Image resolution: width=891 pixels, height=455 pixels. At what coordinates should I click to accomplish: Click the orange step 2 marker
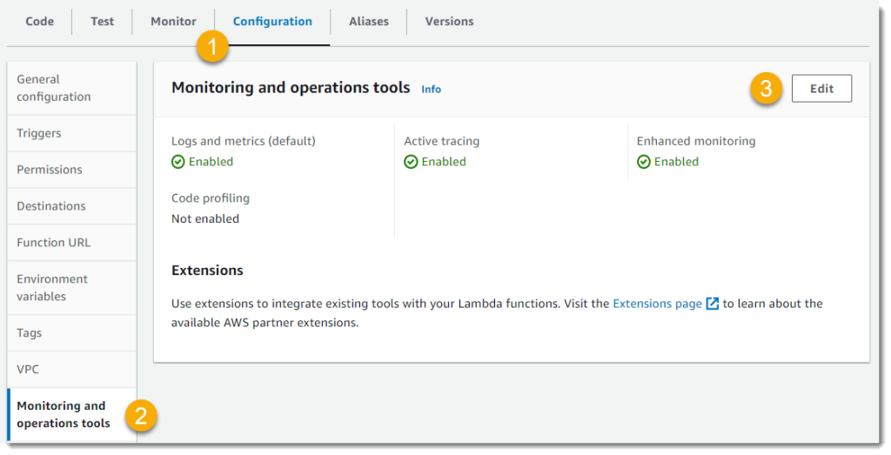tap(141, 415)
